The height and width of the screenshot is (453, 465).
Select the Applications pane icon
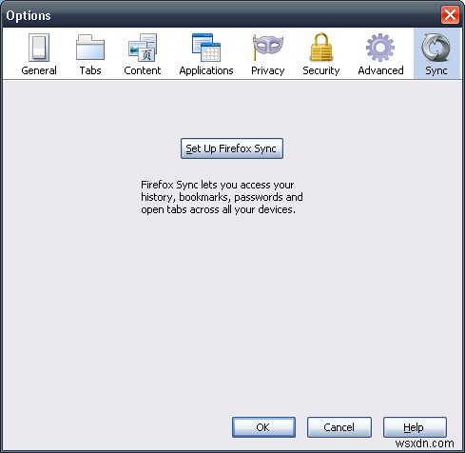206,54
